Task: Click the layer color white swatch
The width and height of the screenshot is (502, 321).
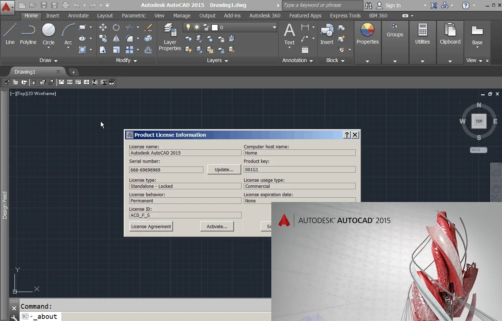Action: click(x=215, y=28)
